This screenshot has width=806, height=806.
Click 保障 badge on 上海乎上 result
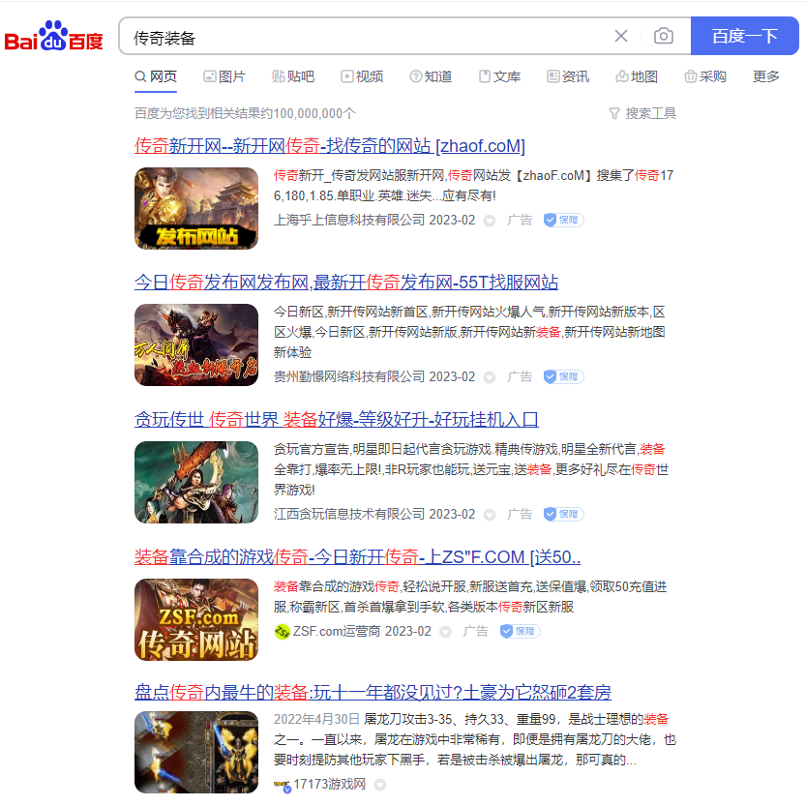[564, 220]
